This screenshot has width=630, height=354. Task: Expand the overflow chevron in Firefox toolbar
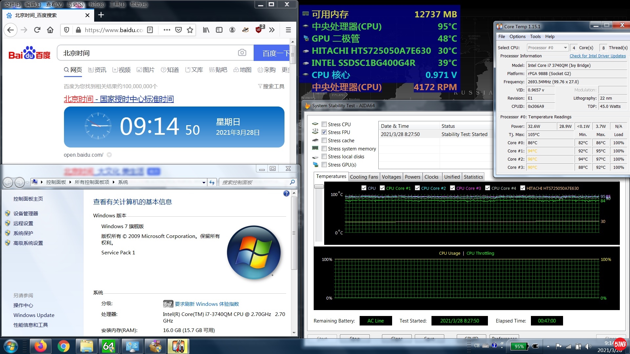[272, 30]
